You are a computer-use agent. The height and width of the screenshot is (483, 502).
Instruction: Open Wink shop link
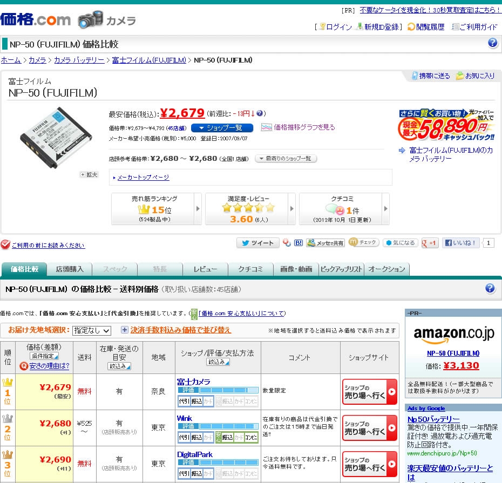tap(185, 418)
